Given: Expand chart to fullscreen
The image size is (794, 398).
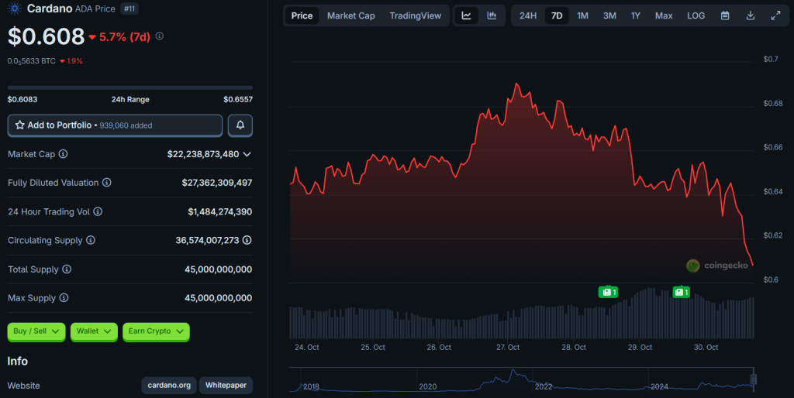Looking at the screenshot, I should pyautogui.click(x=775, y=15).
